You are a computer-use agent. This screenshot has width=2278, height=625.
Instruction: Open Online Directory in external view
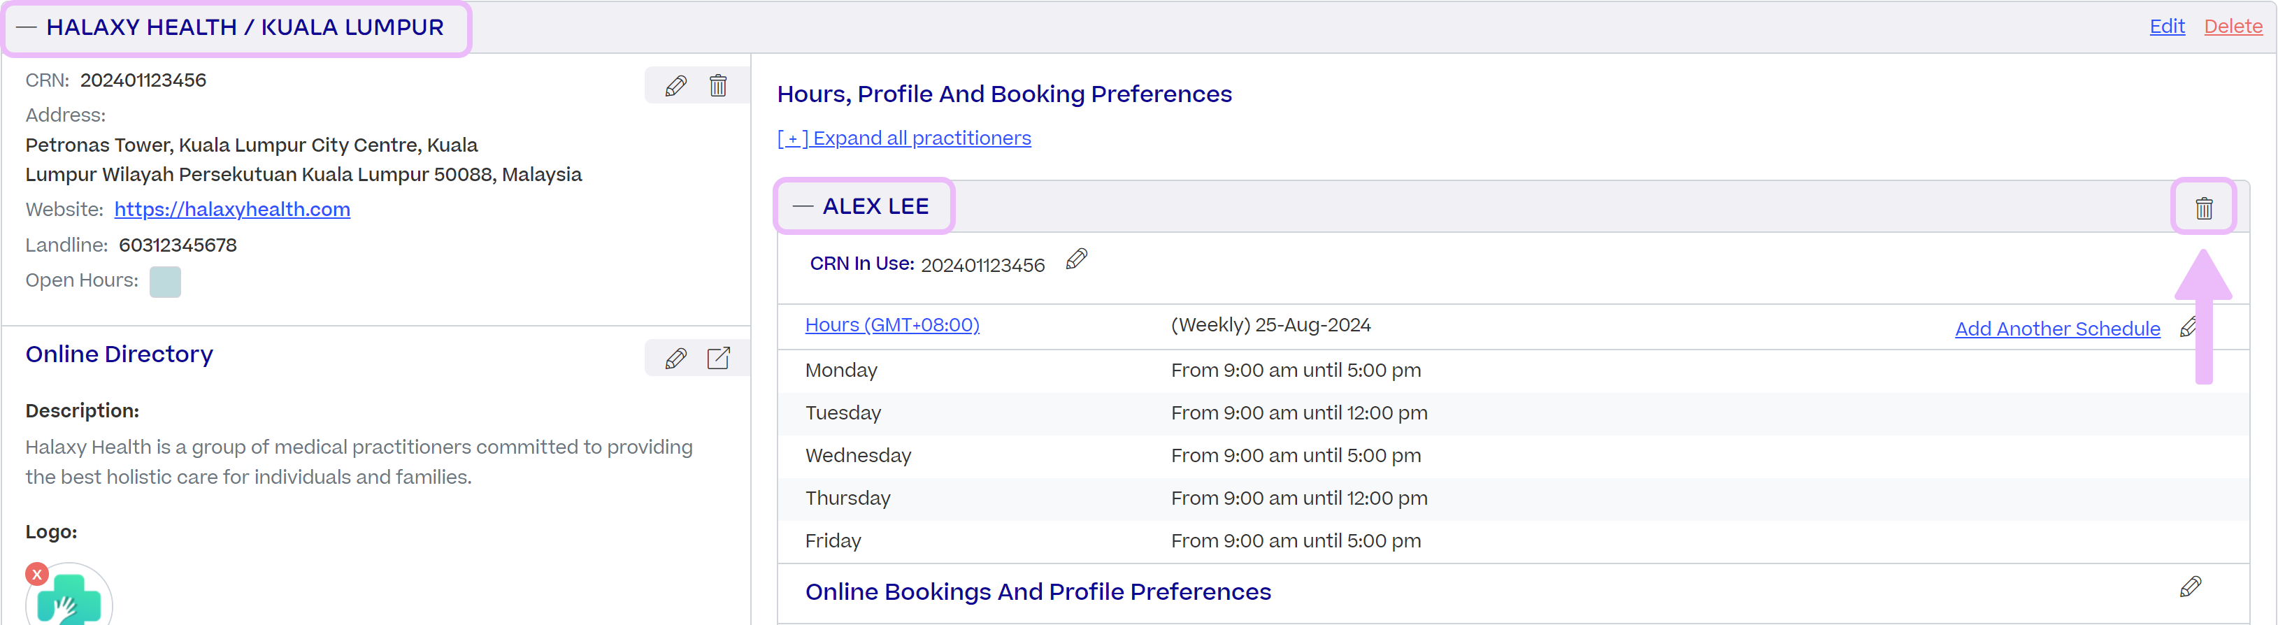[718, 358]
